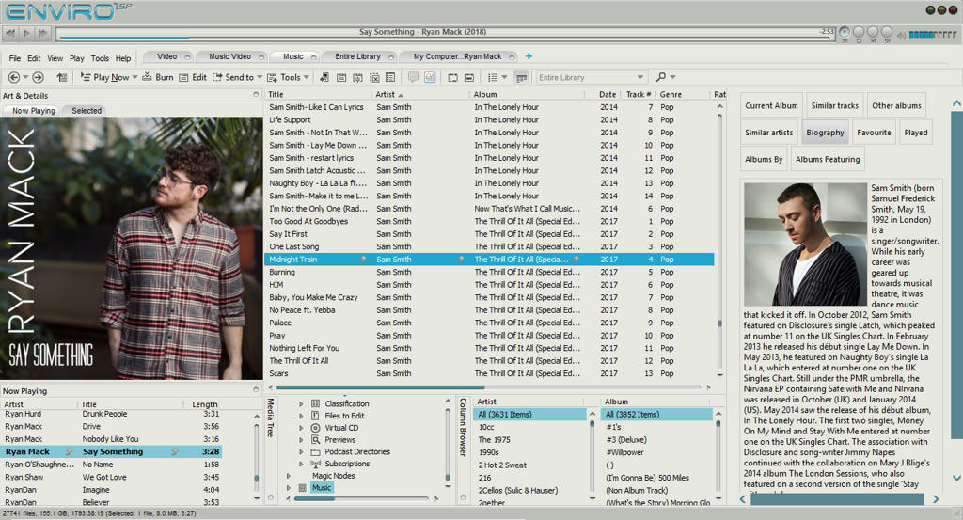Click the Virtual CD disc icon
The width and height of the screenshot is (963, 520).
pyautogui.click(x=316, y=428)
